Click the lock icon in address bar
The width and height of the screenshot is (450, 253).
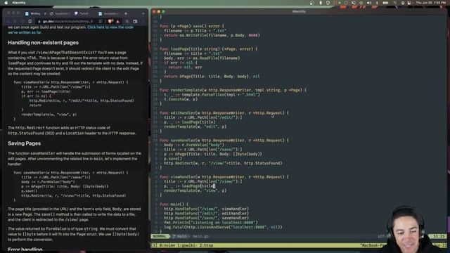tap(39, 22)
